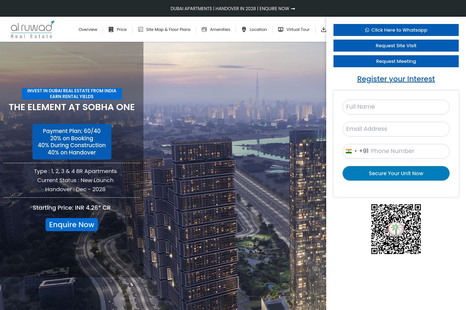Screen dimensions: 466x310
Task: Open the Virtual Tour menu item
Action: click(x=298, y=29)
